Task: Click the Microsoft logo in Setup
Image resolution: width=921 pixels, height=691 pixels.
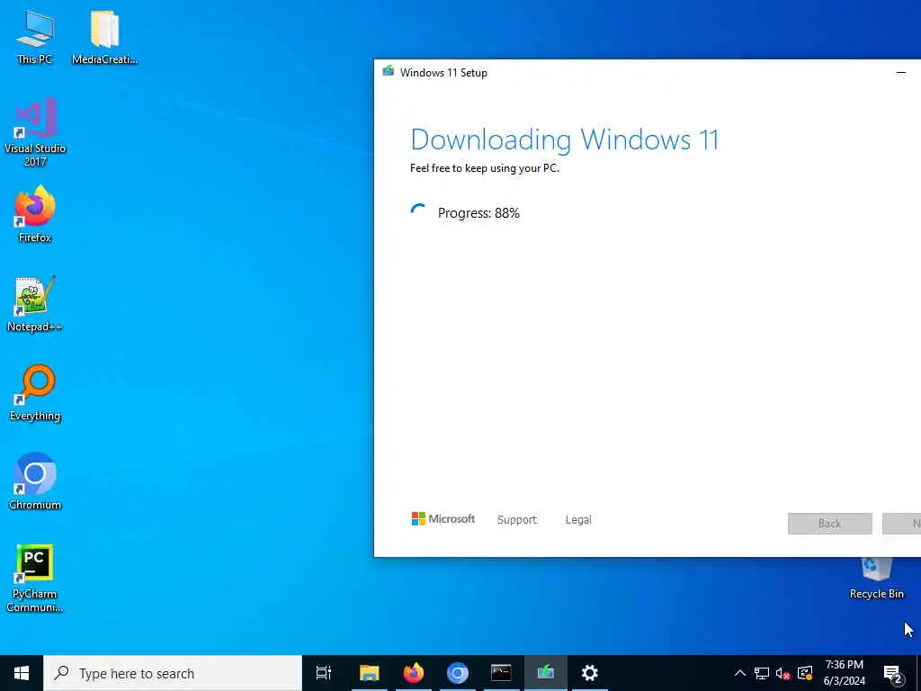Action: click(x=443, y=519)
